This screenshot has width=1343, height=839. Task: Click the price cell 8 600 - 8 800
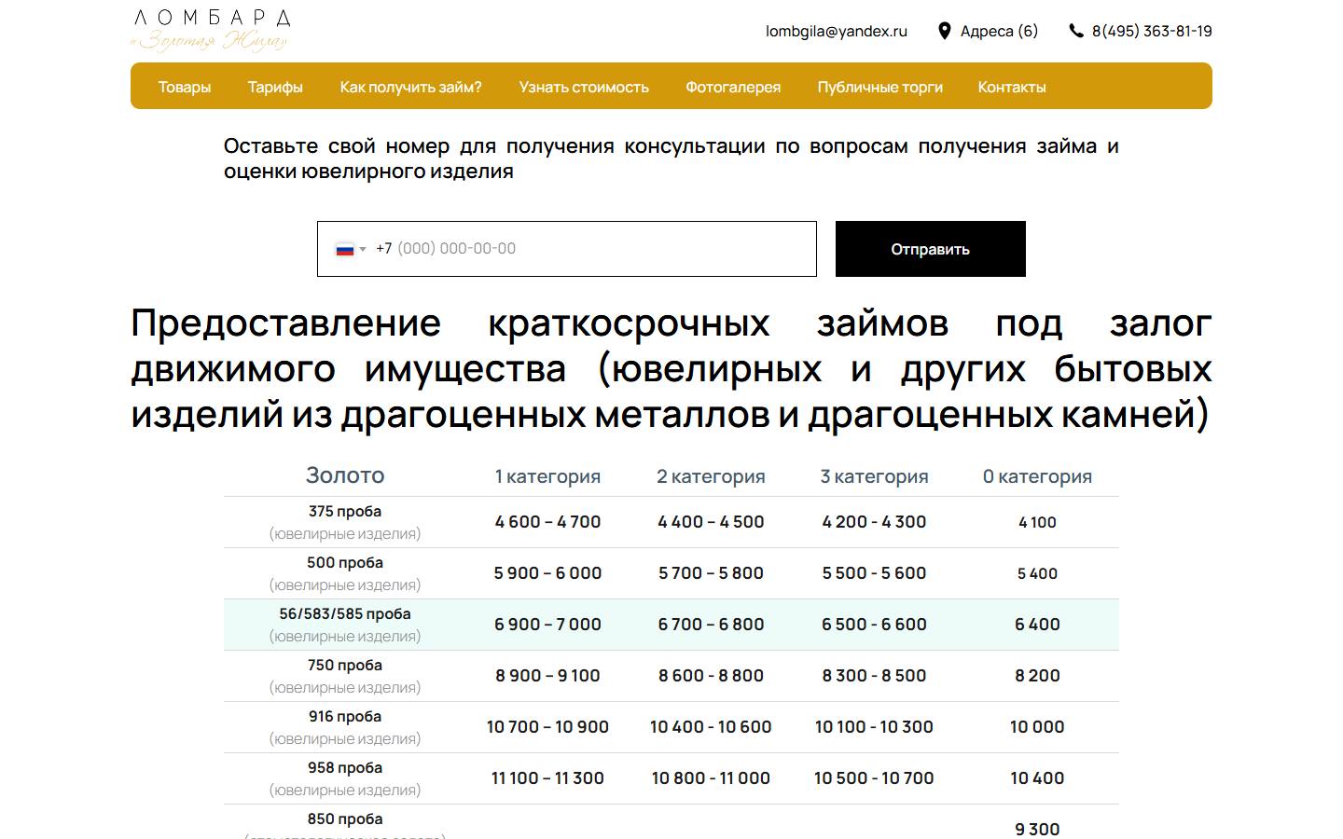tap(711, 676)
